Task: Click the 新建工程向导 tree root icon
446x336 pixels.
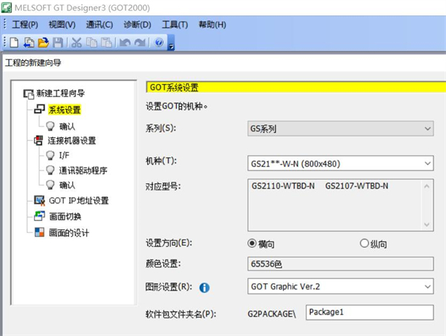Action: 28,93
